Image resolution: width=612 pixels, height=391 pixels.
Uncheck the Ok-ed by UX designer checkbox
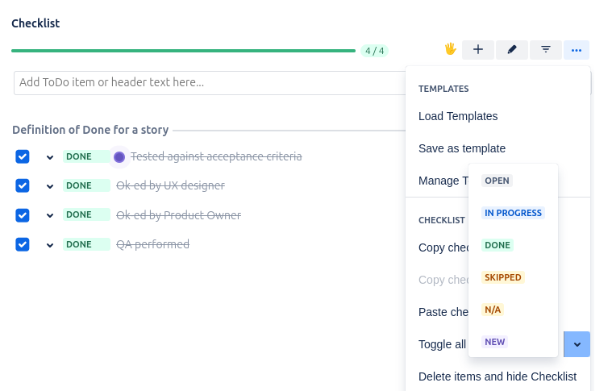point(23,185)
